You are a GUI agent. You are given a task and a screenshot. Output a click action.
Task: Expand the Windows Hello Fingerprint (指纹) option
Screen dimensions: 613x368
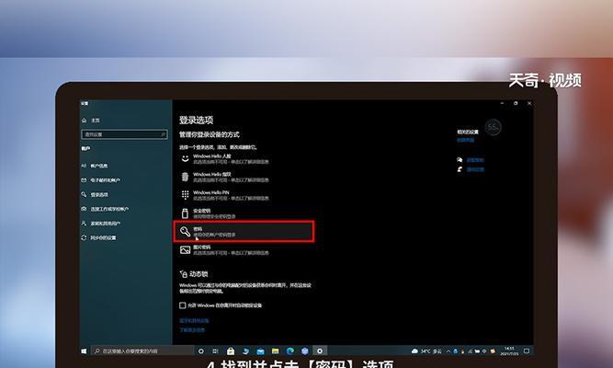point(244,177)
